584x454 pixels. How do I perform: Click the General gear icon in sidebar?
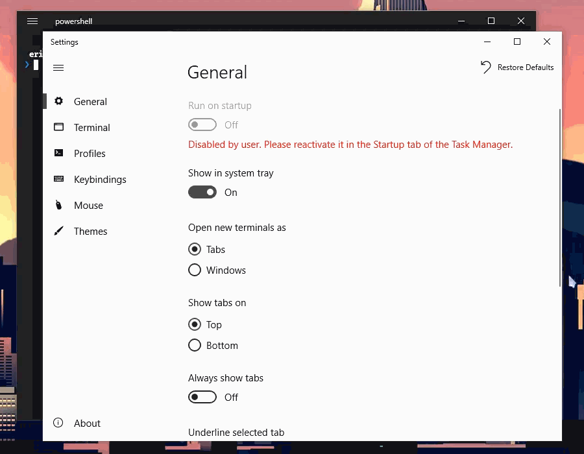pyautogui.click(x=58, y=101)
